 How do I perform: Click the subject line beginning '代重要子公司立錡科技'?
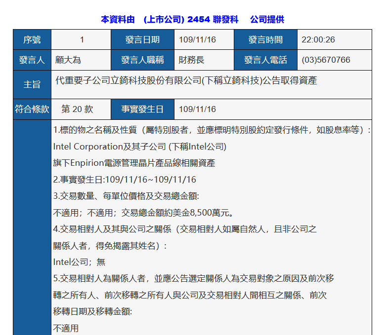coord(186,80)
